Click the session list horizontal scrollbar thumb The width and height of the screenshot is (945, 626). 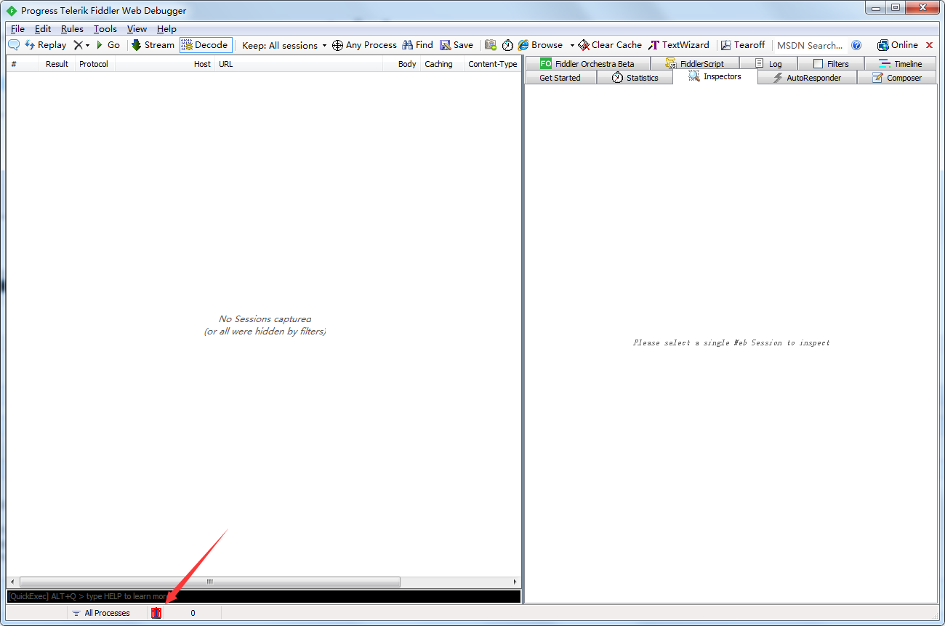(210, 582)
